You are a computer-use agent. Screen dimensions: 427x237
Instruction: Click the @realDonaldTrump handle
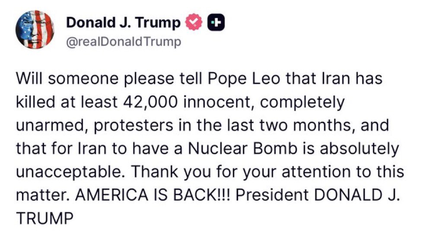123,42
